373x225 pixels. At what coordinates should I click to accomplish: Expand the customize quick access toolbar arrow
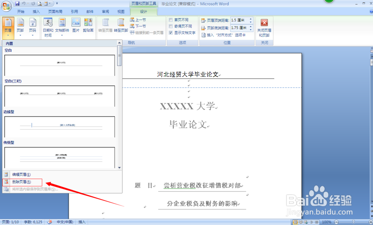click(x=57, y=4)
